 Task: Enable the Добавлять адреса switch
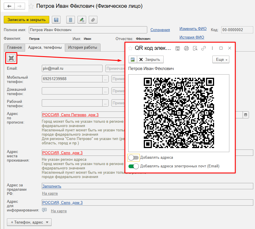tap(133, 158)
